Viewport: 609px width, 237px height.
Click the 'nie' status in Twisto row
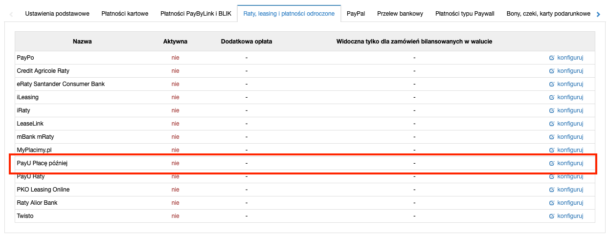175,216
